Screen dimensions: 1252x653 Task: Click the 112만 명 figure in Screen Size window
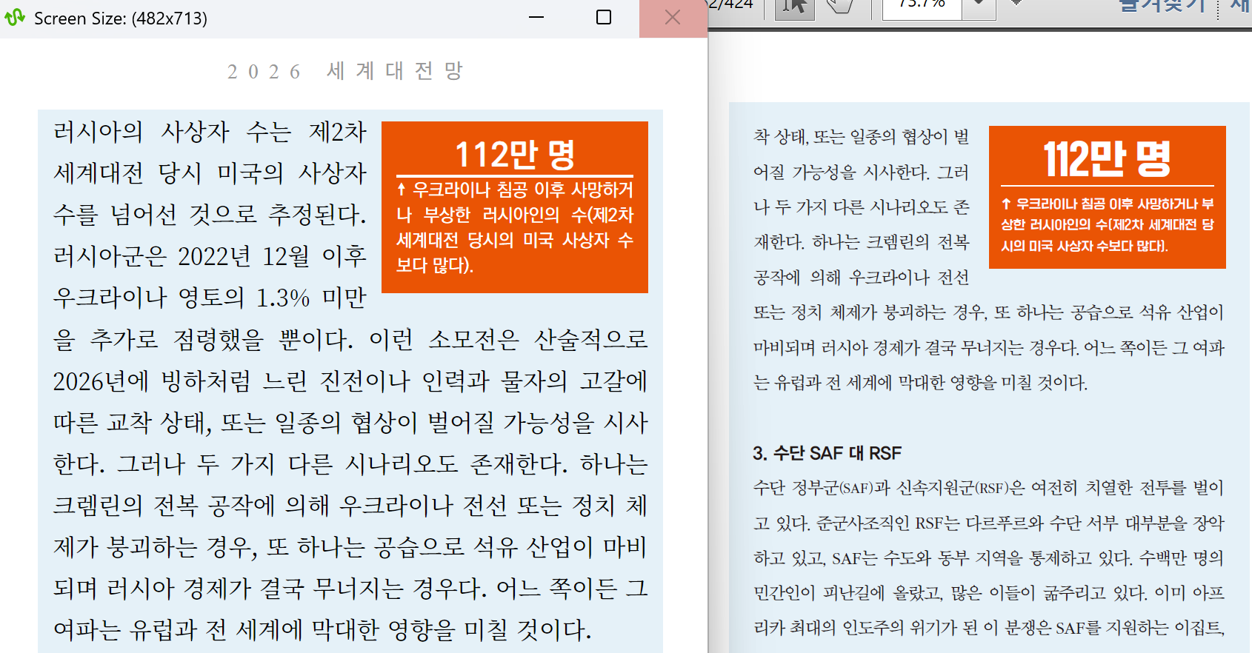pos(515,155)
